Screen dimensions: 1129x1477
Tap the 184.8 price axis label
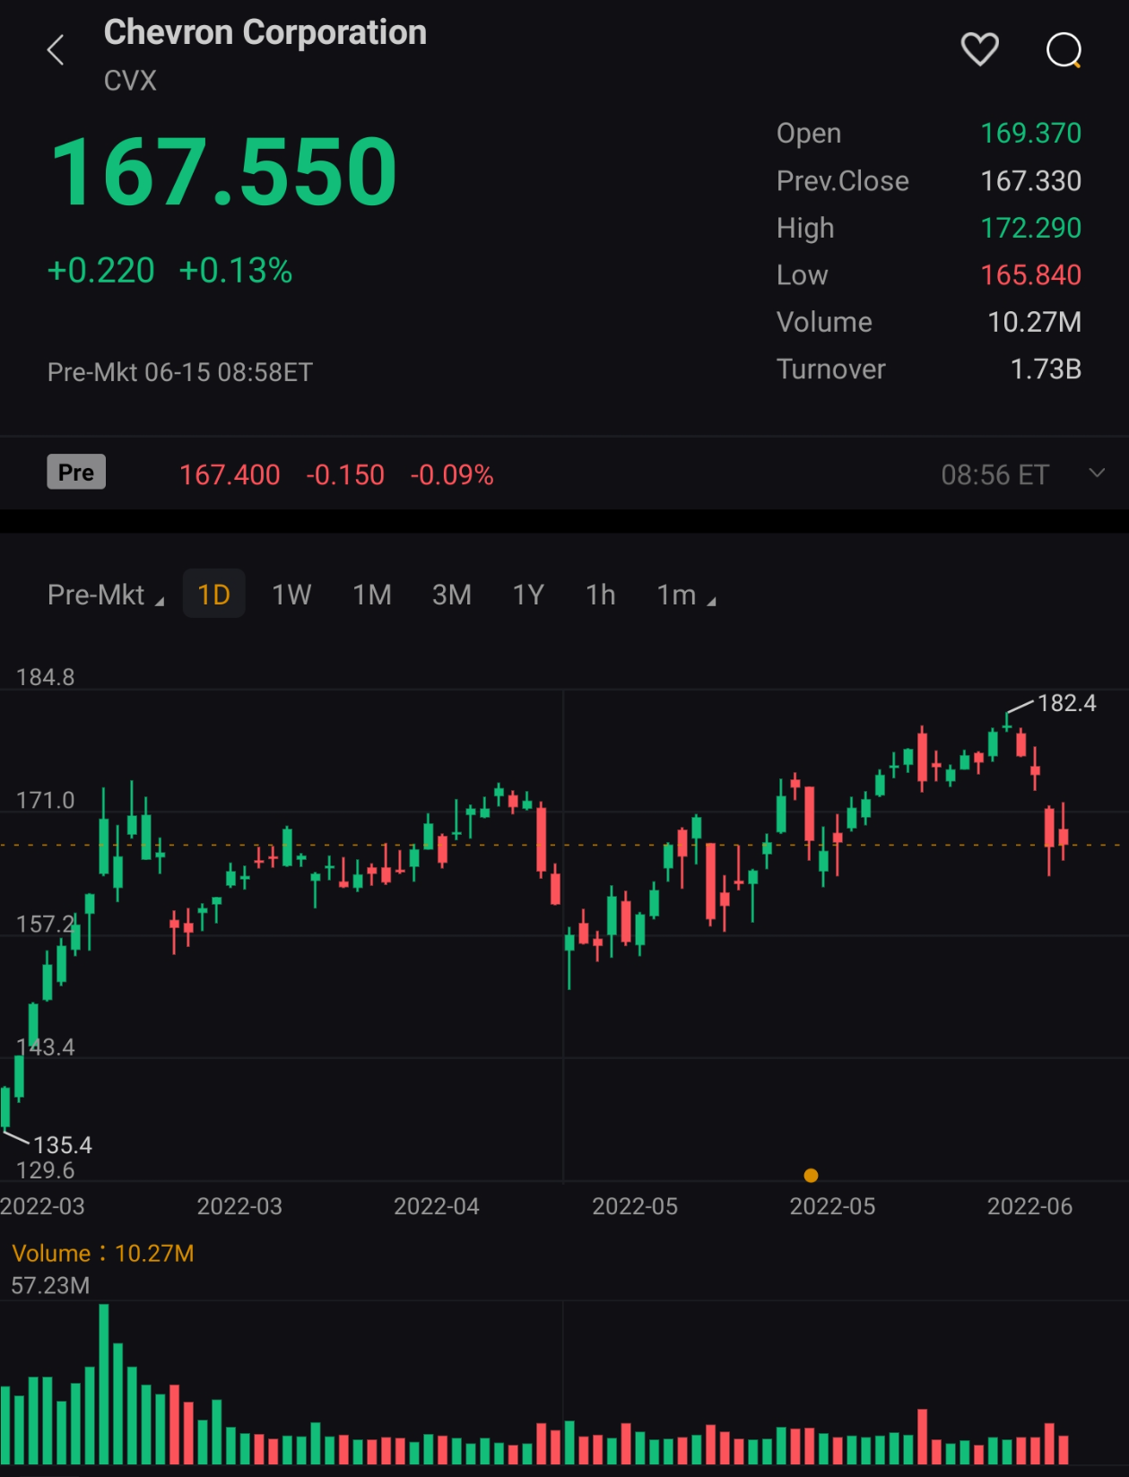(x=46, y=677)
